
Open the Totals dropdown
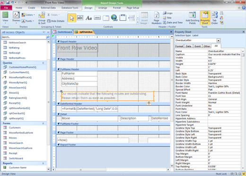tap(53, 15)
